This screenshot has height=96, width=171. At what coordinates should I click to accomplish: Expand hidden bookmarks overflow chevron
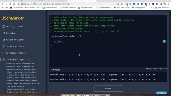click(152, 8)
